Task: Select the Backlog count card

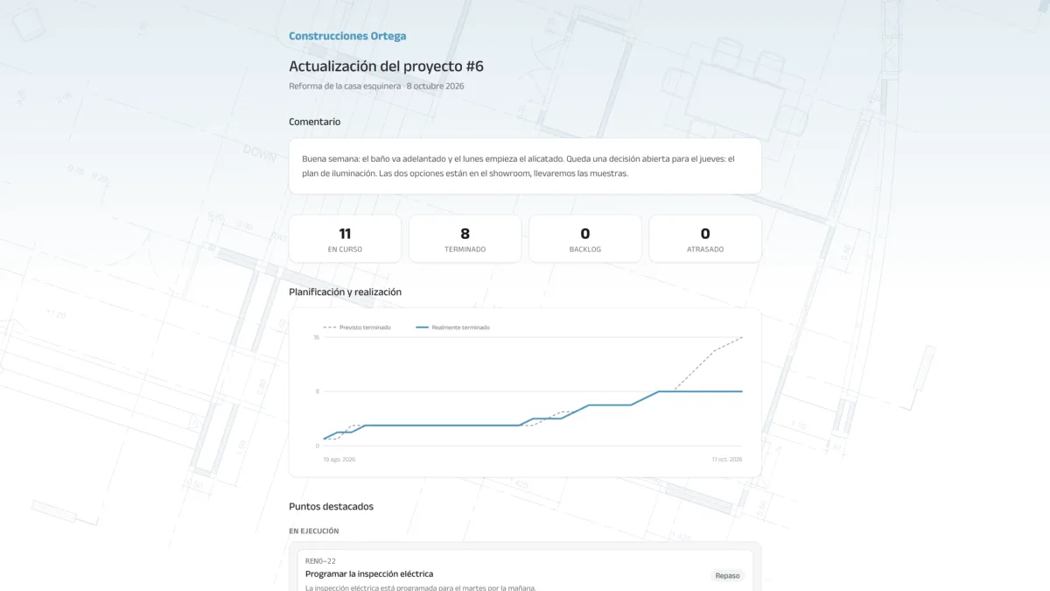Action: coord(585,238)
